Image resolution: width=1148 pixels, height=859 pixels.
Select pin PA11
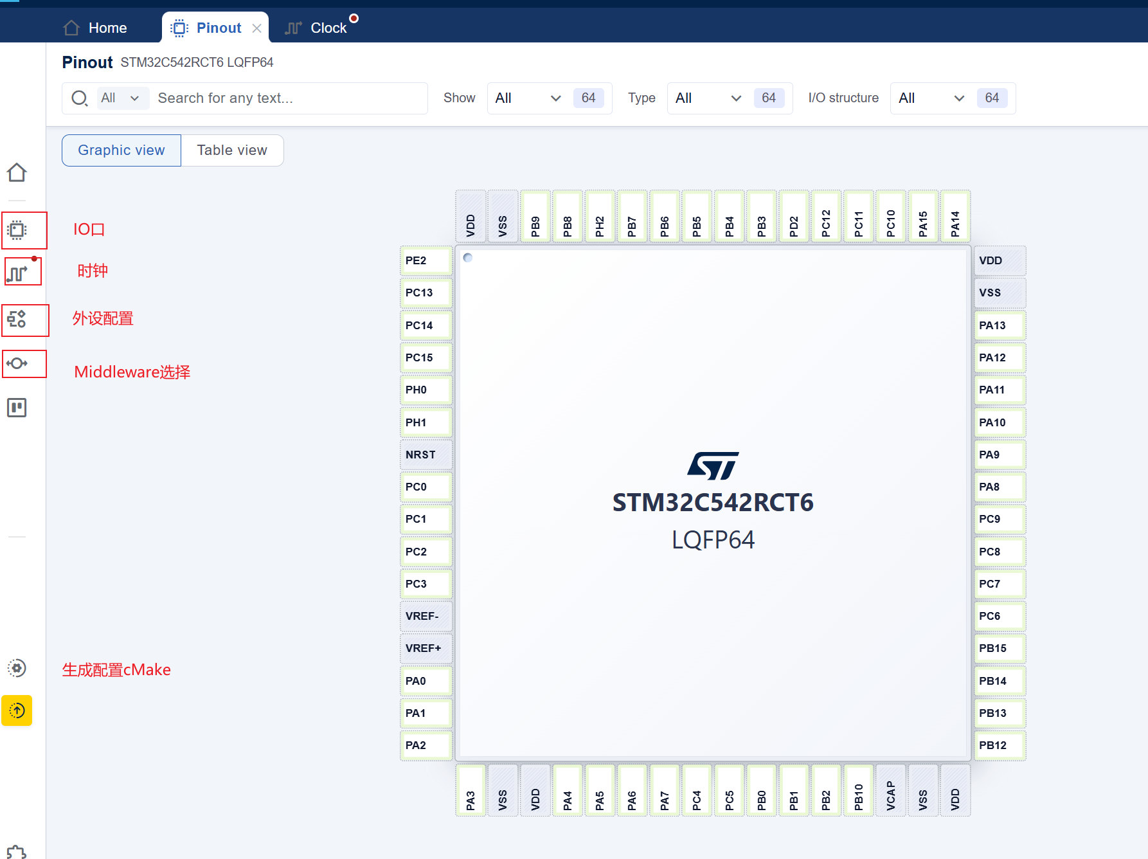(x=1000, y=390)
